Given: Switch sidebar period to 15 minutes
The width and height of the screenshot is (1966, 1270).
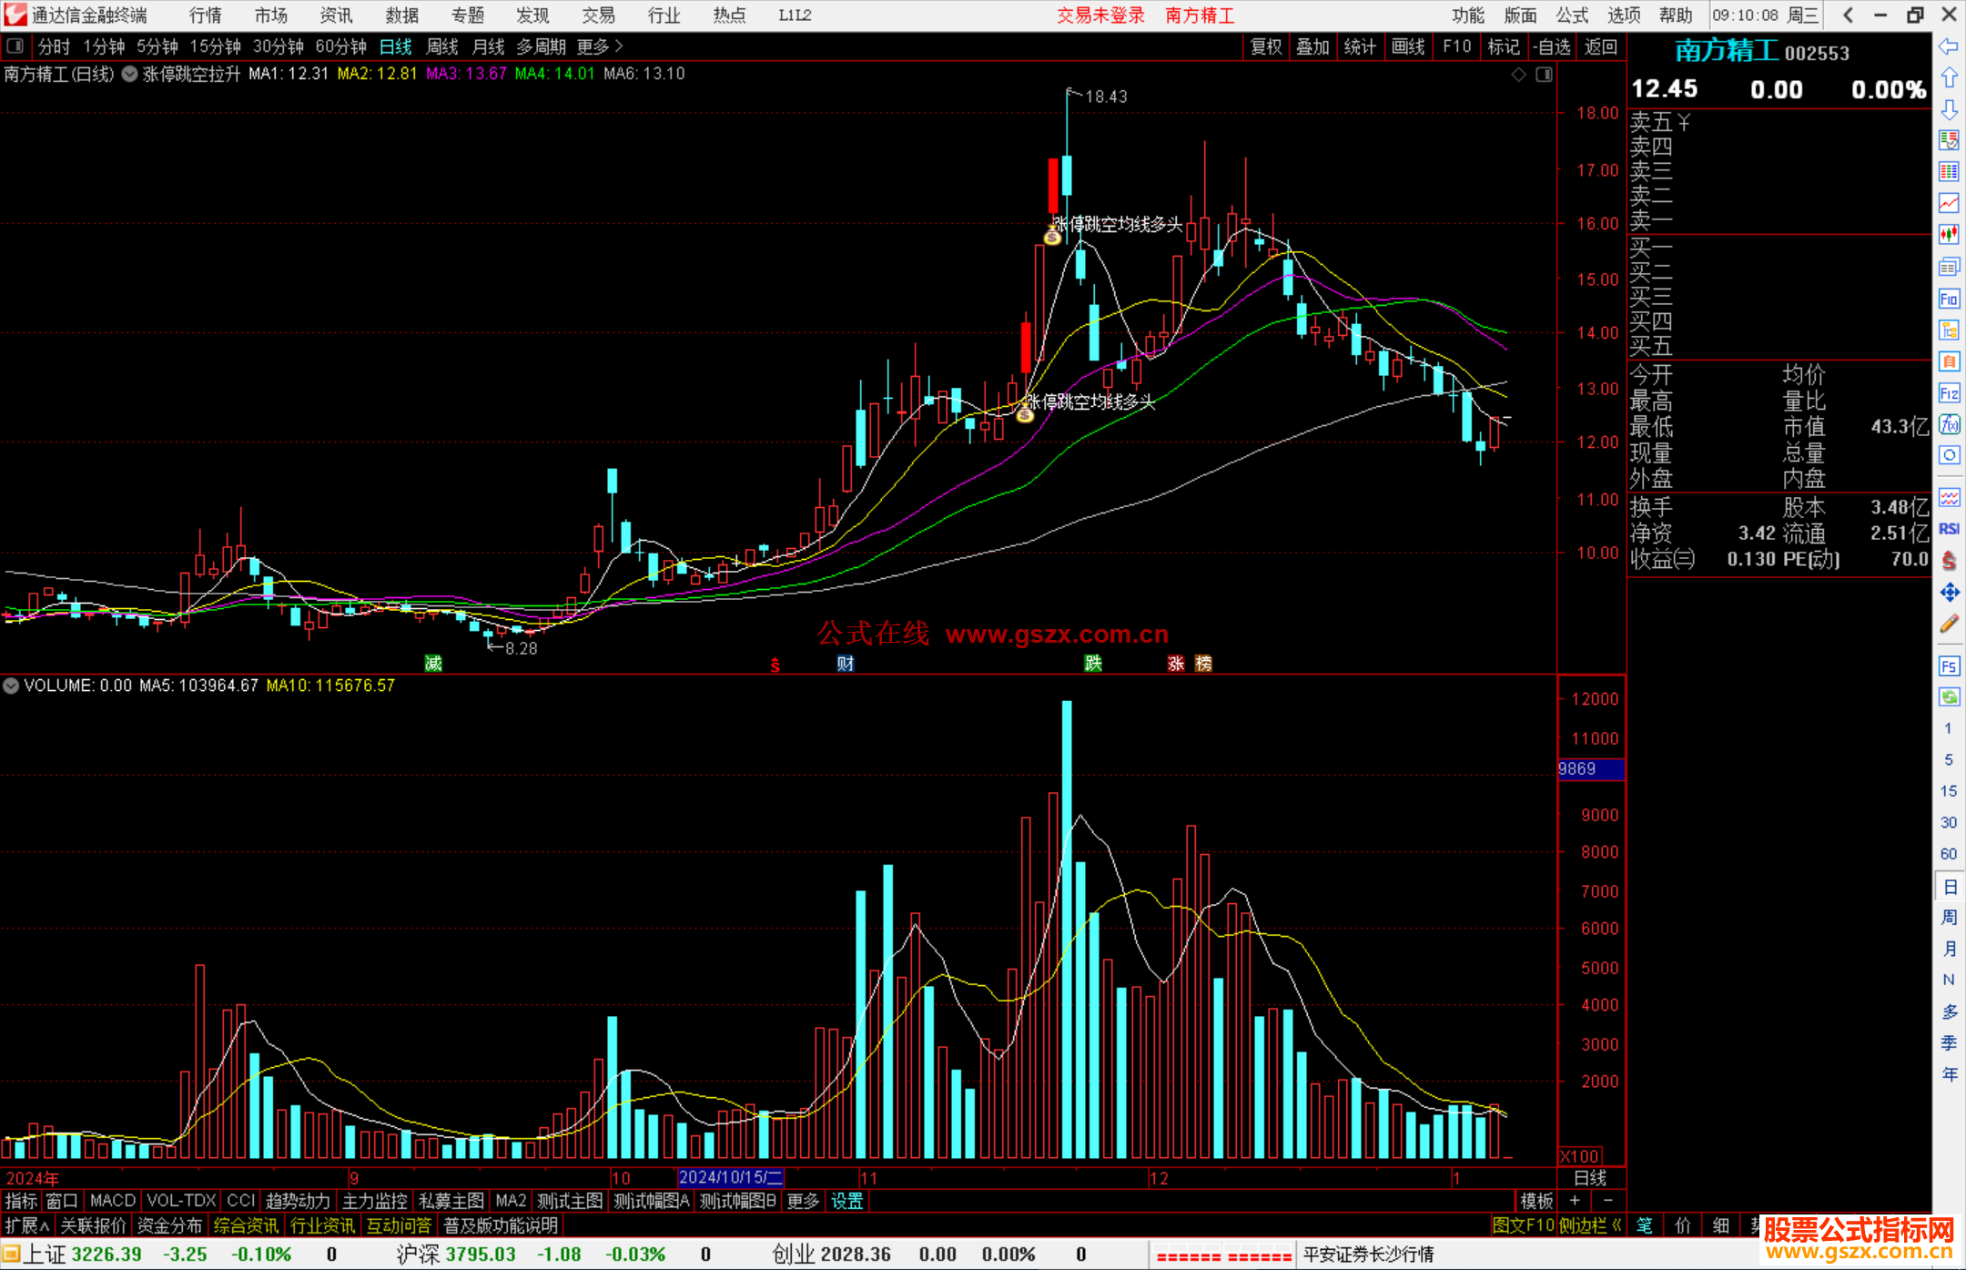Looking at the screenshot, I should coord(1948,791).
